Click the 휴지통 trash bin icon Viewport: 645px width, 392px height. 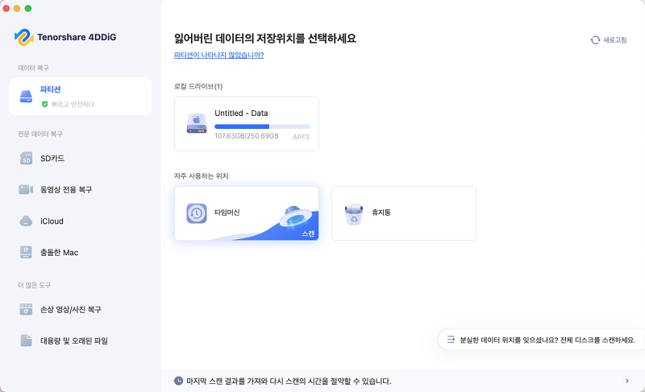[353, 213]
